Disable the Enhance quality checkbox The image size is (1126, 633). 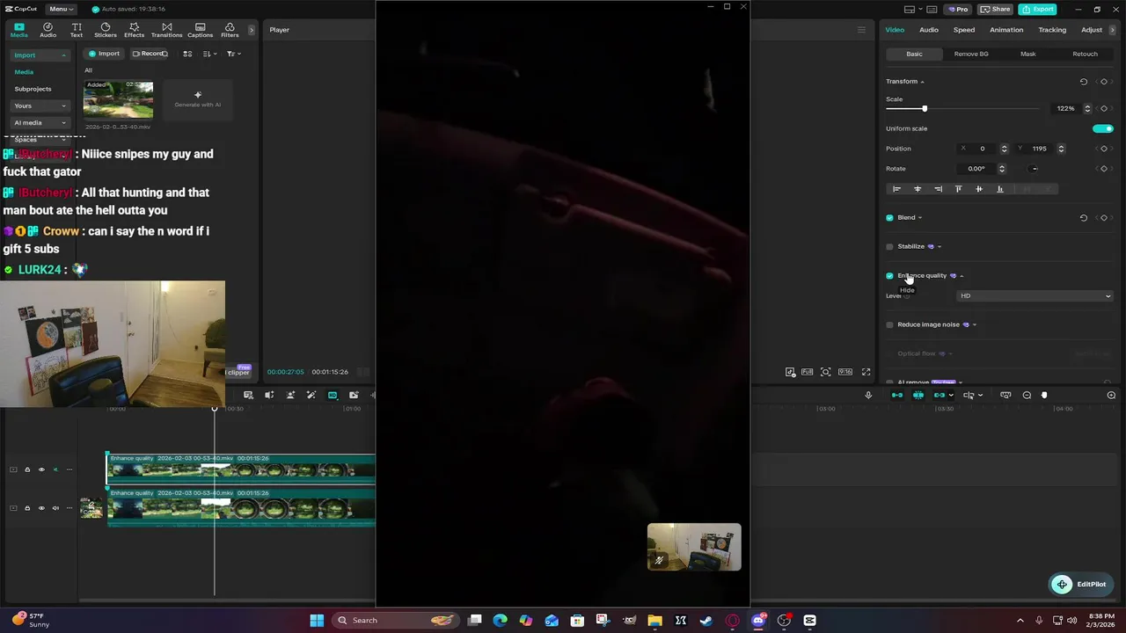click(889, 276)
